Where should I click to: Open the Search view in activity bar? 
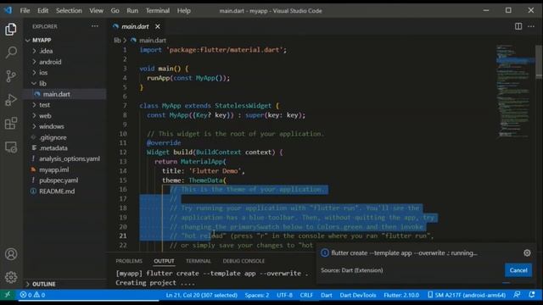tap(11, 53)
